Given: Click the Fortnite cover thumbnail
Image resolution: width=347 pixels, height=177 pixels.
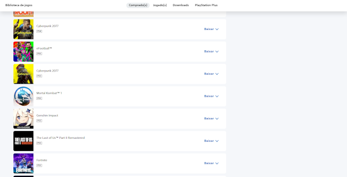Looking at the screenshot, I should [x=23, y=163].
